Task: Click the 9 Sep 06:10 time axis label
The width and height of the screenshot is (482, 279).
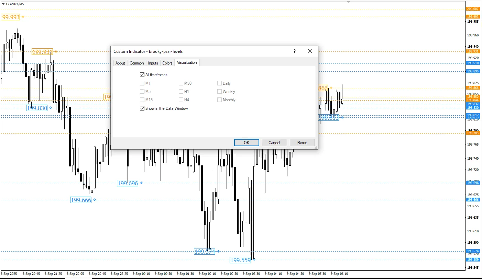Action: pyautogui.click(x=339, y=274)
